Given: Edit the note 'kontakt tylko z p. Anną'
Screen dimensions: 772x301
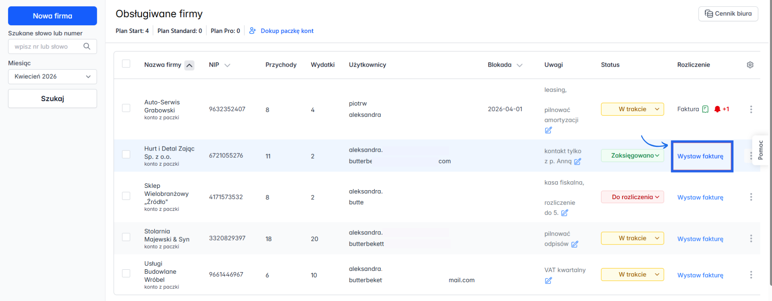Looking at the screenshot, I should [x=577, y=161].
